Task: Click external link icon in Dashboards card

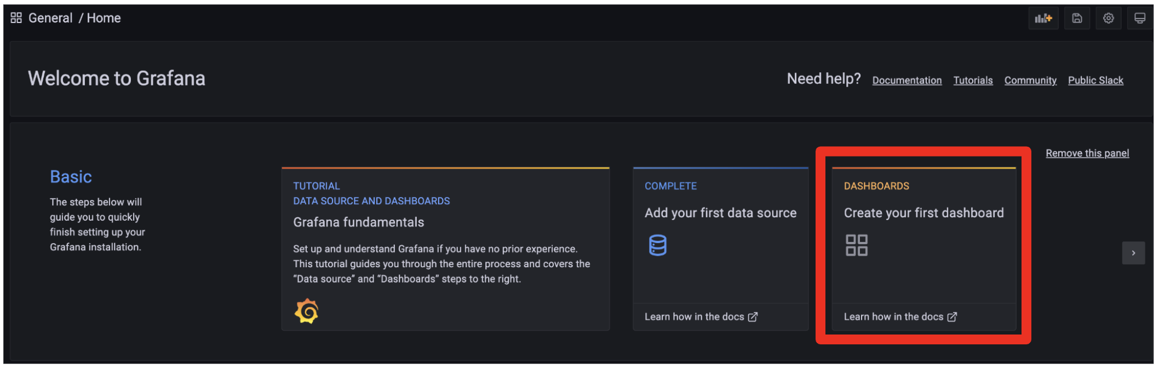Action: click(953, 317)
